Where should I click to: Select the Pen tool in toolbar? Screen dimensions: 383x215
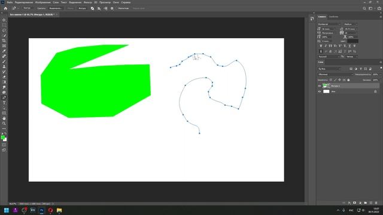click(x=4, y=97)
